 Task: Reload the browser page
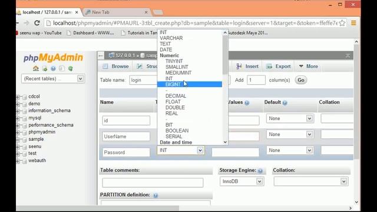[37, 23]
